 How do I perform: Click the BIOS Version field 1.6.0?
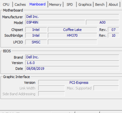72,63
